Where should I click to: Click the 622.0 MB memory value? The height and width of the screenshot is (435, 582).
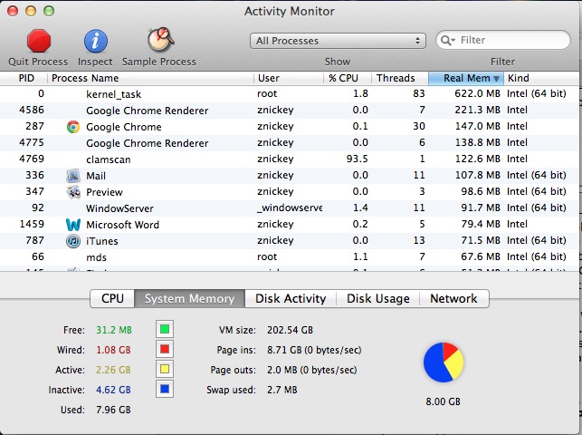coord(477,93)
